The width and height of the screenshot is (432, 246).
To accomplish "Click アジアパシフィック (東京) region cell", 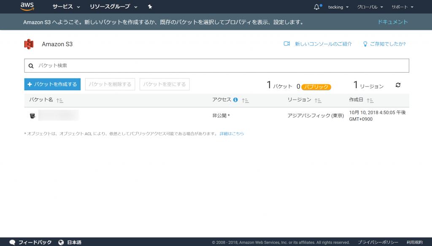I will click(x=316, y=116).
